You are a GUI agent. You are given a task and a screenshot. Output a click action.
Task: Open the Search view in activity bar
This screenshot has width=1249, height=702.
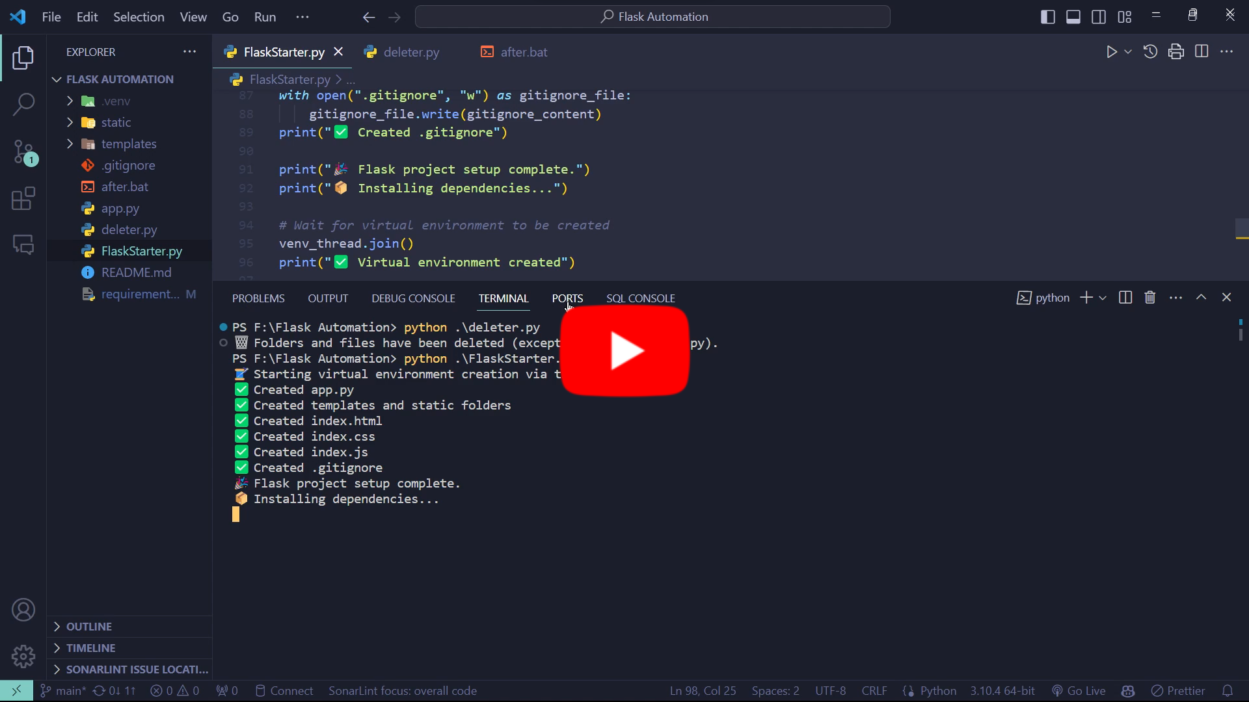(x=23, y=104)
